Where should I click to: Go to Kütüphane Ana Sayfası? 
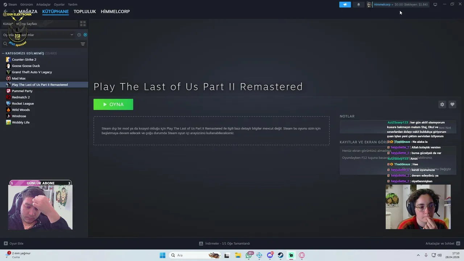[x=39, y=24]
